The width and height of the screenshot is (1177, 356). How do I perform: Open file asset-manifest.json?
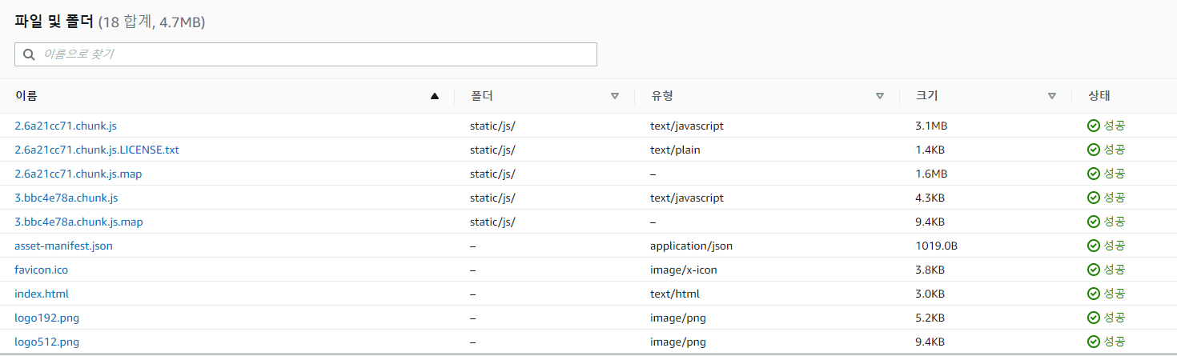pyautogui.click(x=63, y=246)
